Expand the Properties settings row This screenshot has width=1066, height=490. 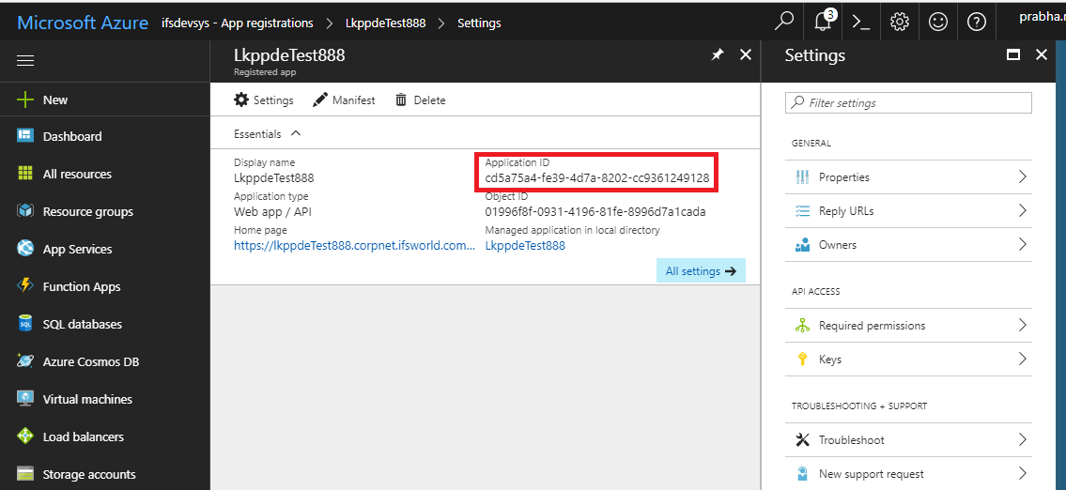click(x=1022, y=177)
